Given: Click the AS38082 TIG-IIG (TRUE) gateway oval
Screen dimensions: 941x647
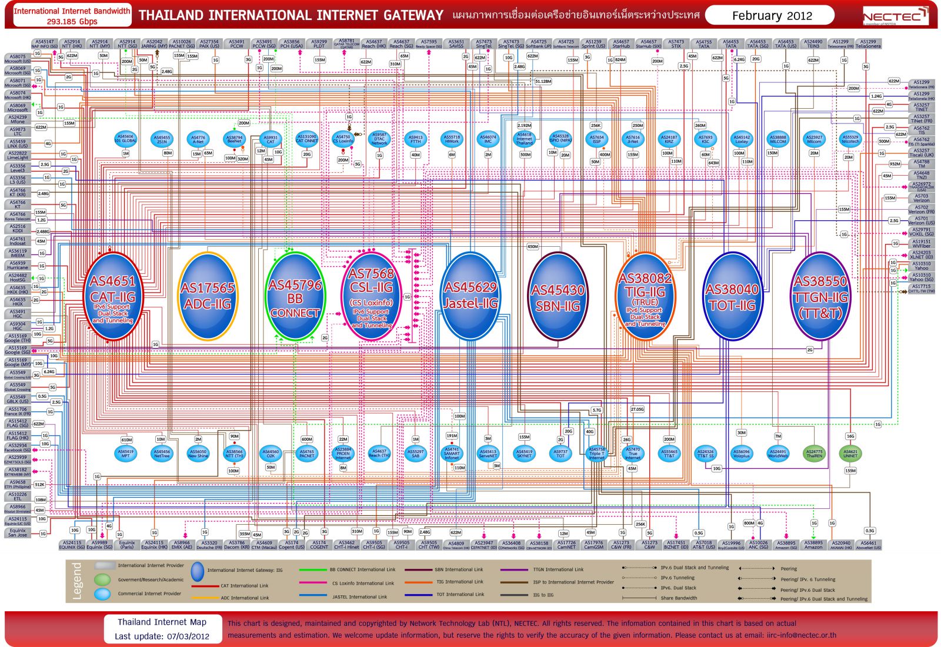Looking at the screenshot, I should pyautogui.click(x=645, y=297).
